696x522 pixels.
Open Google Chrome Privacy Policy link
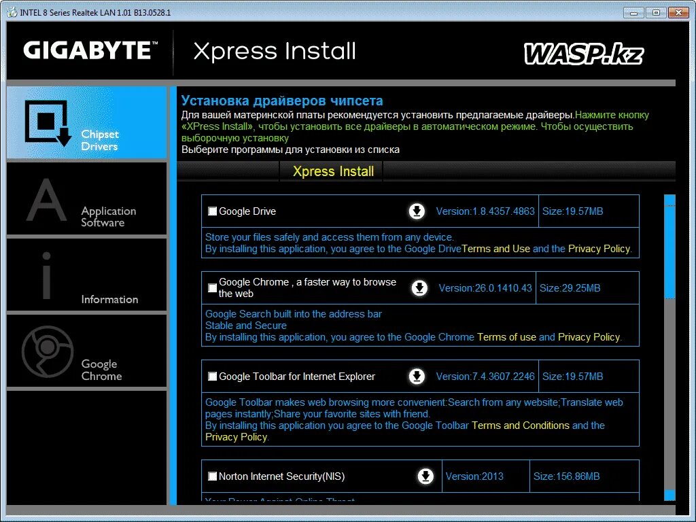coord(589,337)
